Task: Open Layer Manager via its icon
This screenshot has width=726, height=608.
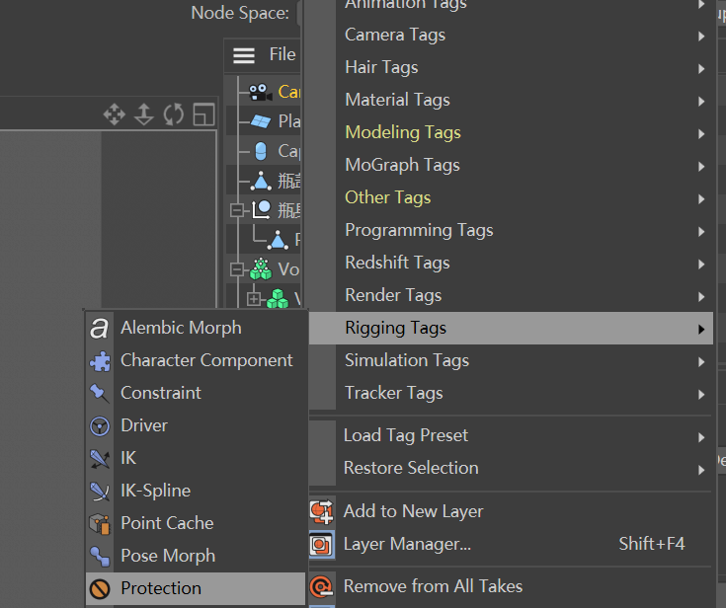Action: pos(322,545)
